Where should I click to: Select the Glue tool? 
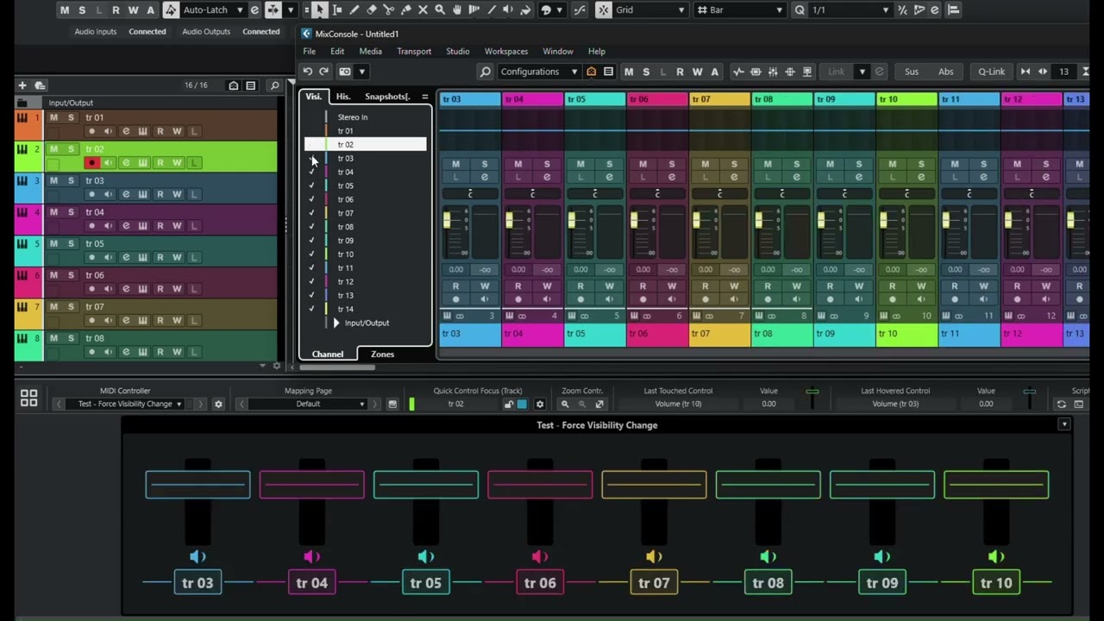406,9
